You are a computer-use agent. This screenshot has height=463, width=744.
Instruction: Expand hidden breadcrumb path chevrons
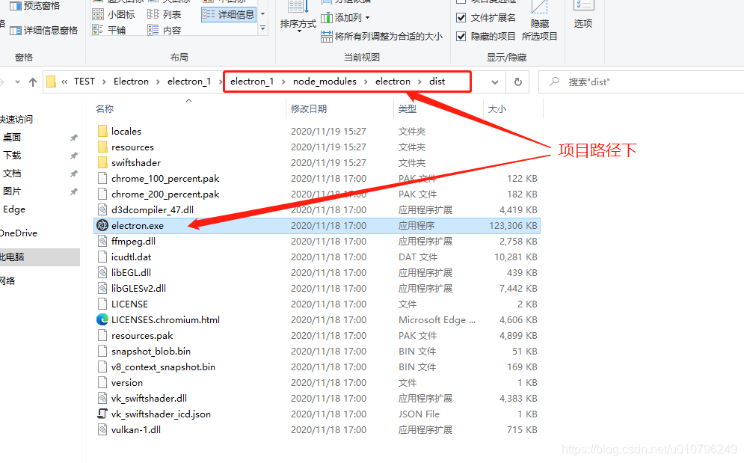64,82
